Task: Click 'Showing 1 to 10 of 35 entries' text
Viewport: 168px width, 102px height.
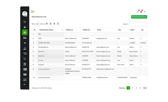Action: 42,88
